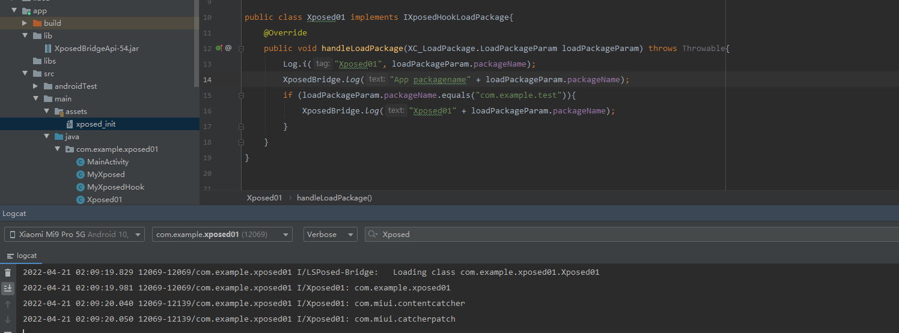Click the @ annotation gutter icon on line 12

click(x=228, y=48)
